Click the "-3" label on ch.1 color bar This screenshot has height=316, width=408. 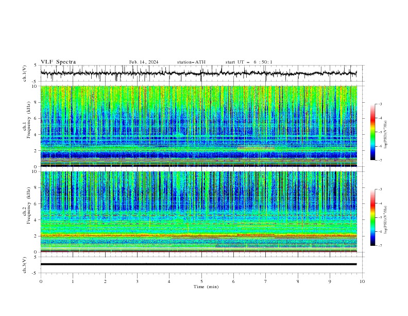point(380,104)
